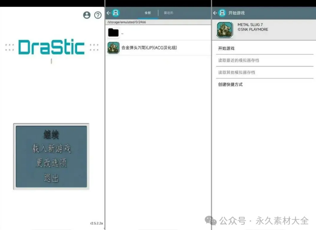Select 读取其他模拟器存档 option
Image resolution: width=316 pixels, height=230 pixels.
[265, 72]
